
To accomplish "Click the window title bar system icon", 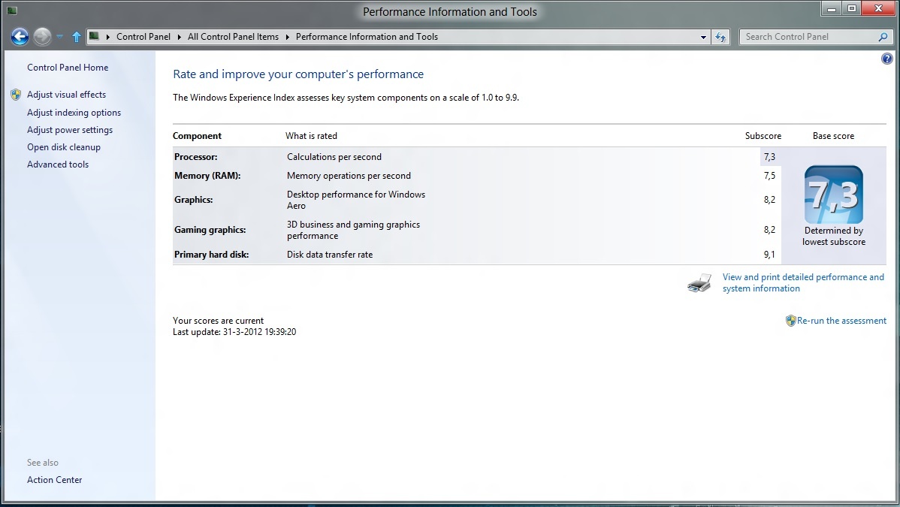I will pyautogui.click(x=12, y=11).
